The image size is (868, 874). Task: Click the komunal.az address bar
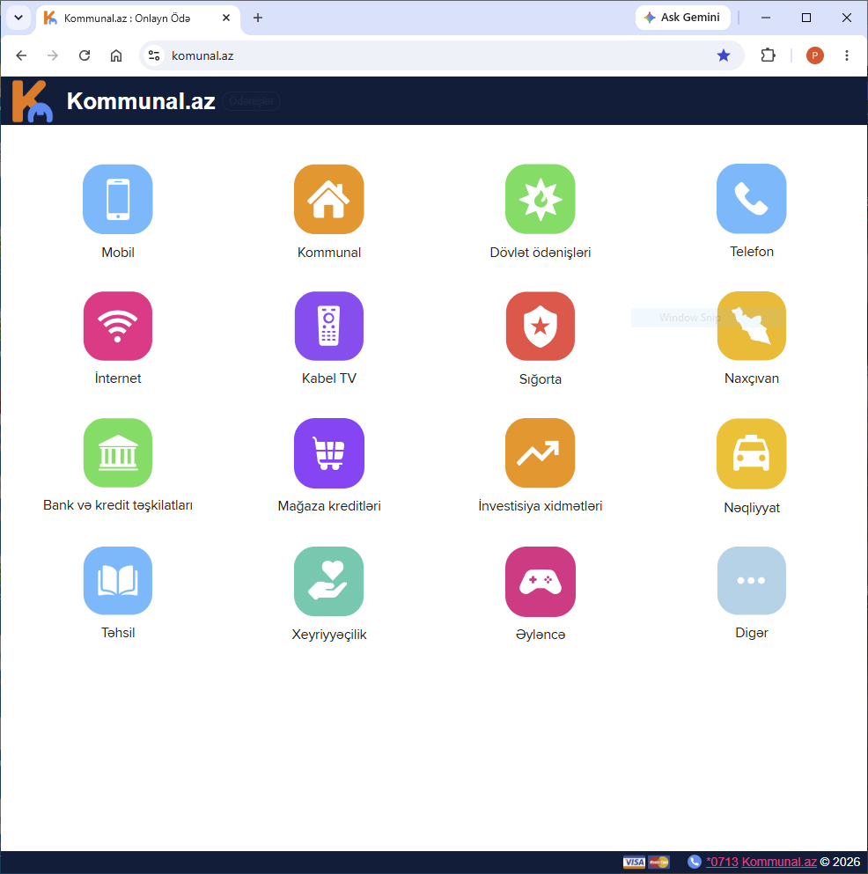tap(435, 55)
